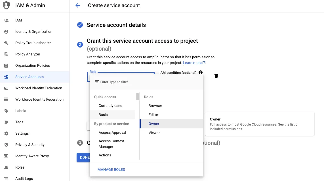
Task: Click the Policy Analyzer icon
Action: pos(6,54)
